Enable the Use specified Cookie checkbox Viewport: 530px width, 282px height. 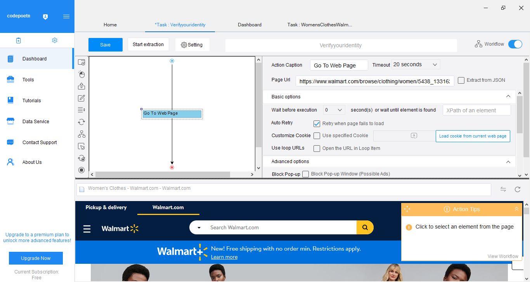(x=317, y=136)
